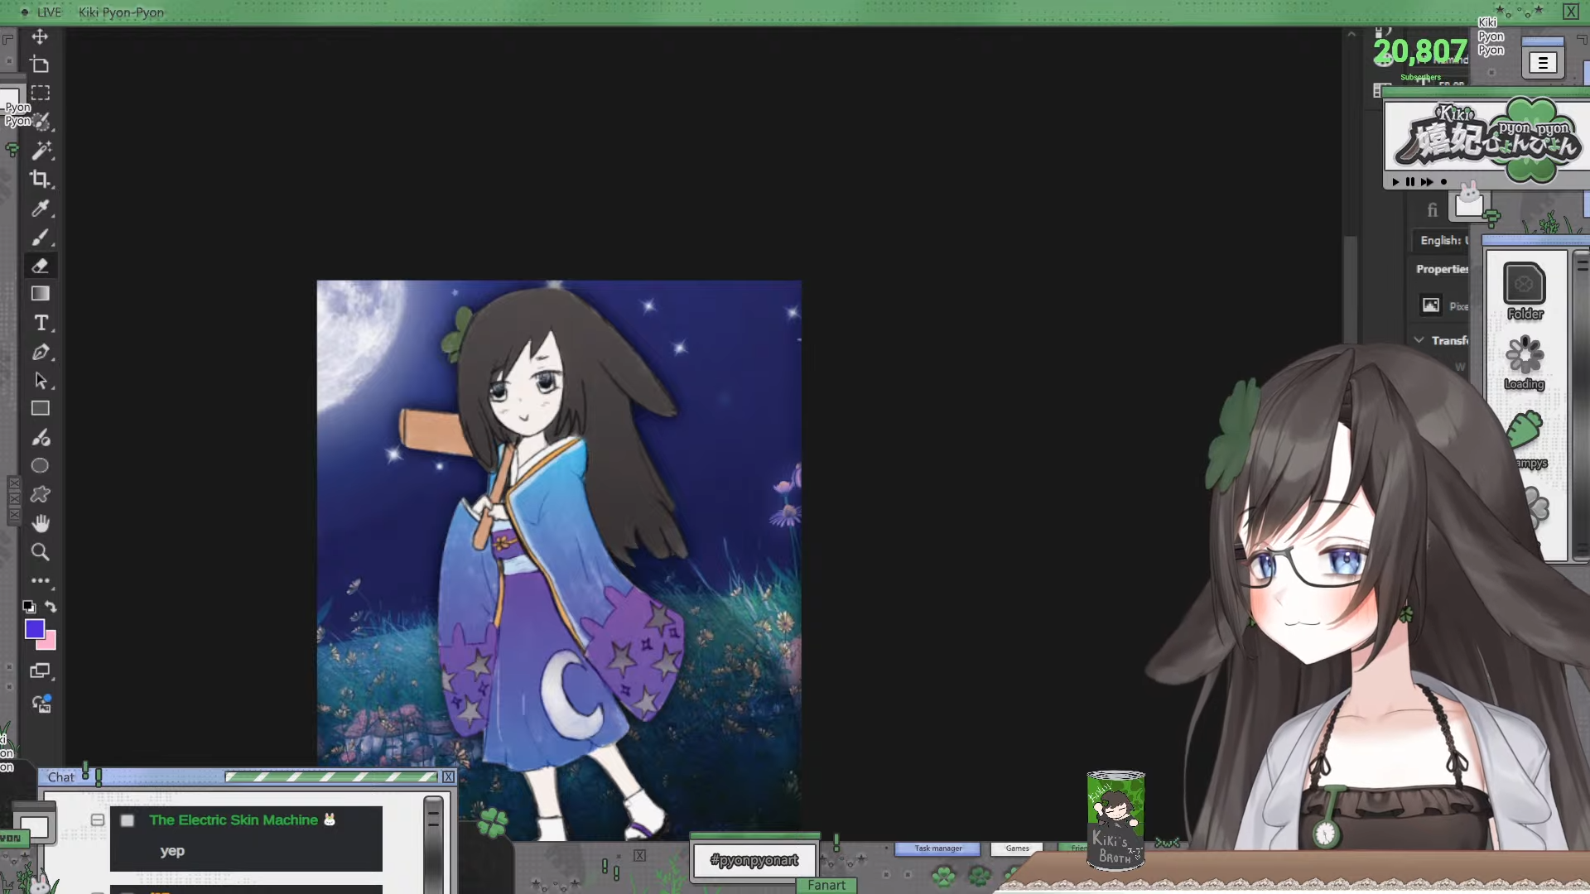Click the Chat window scrollbar

[433, 844]
